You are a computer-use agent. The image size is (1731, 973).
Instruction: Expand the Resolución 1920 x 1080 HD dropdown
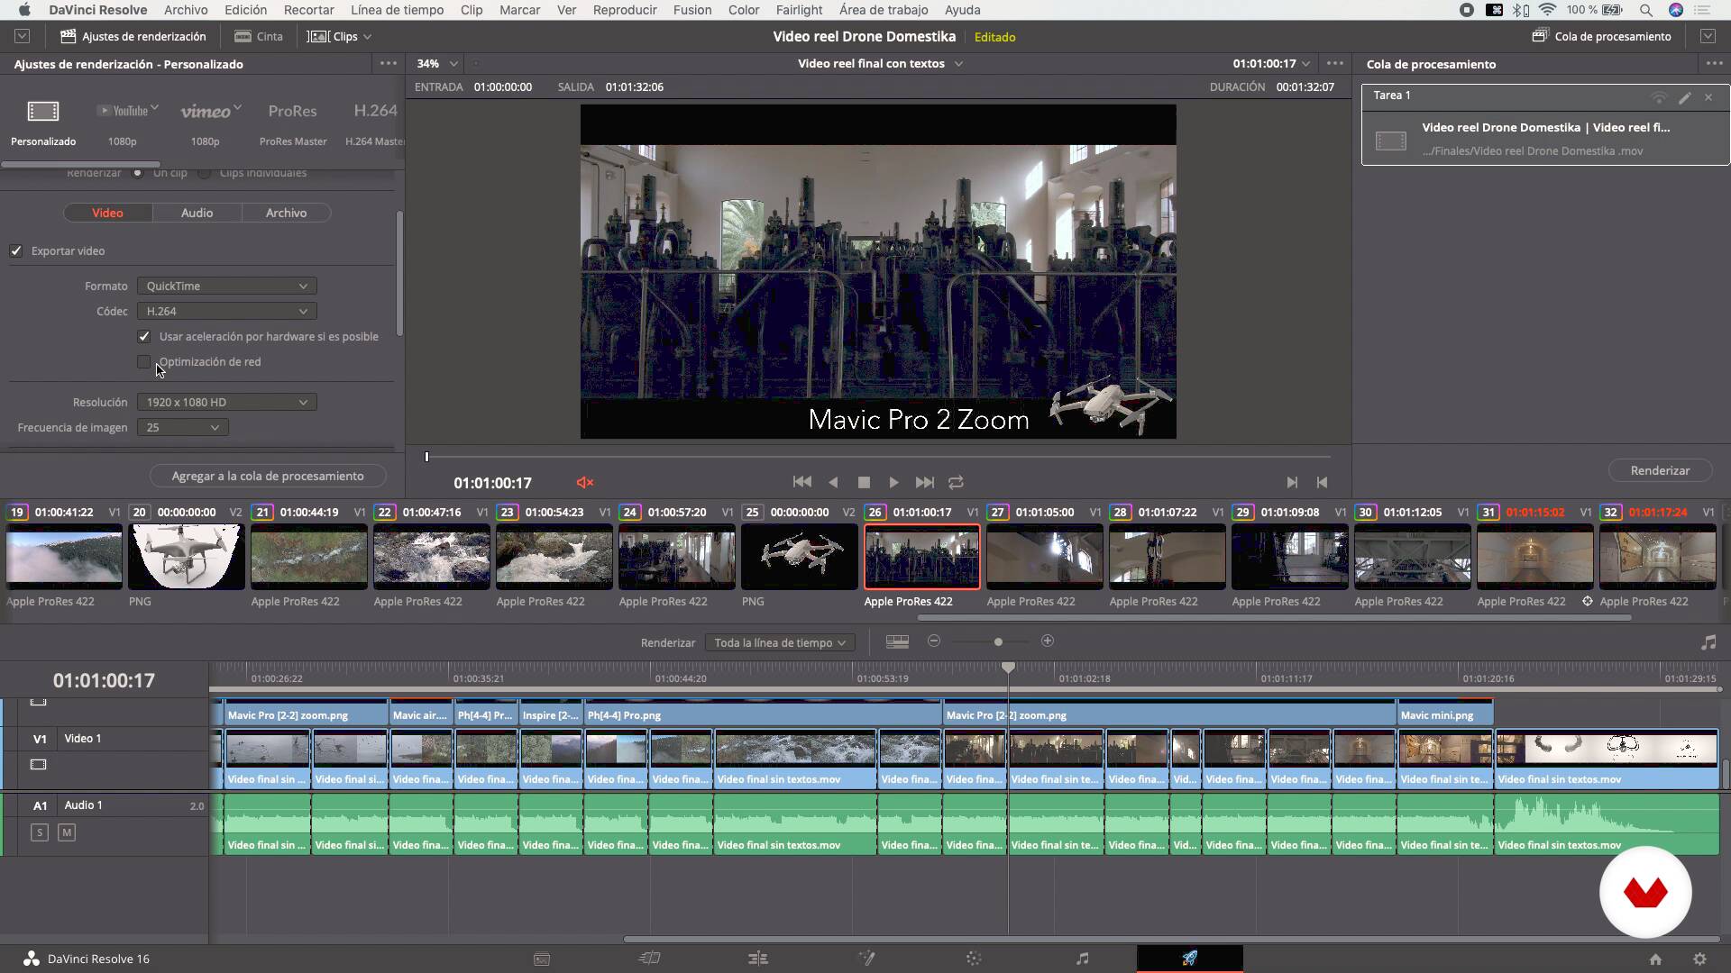(x=226, y=403)
